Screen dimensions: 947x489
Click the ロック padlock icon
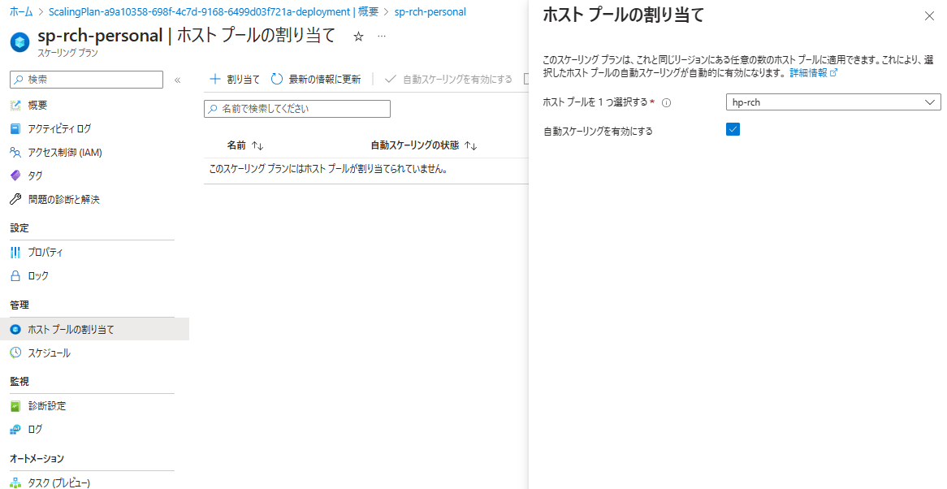coord(15,276)
